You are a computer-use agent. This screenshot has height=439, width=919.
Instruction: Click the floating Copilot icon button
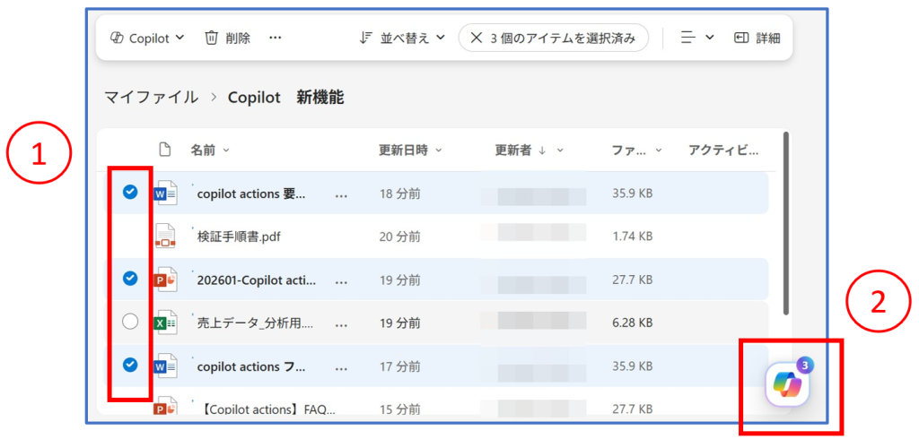(x=787, y=385)
